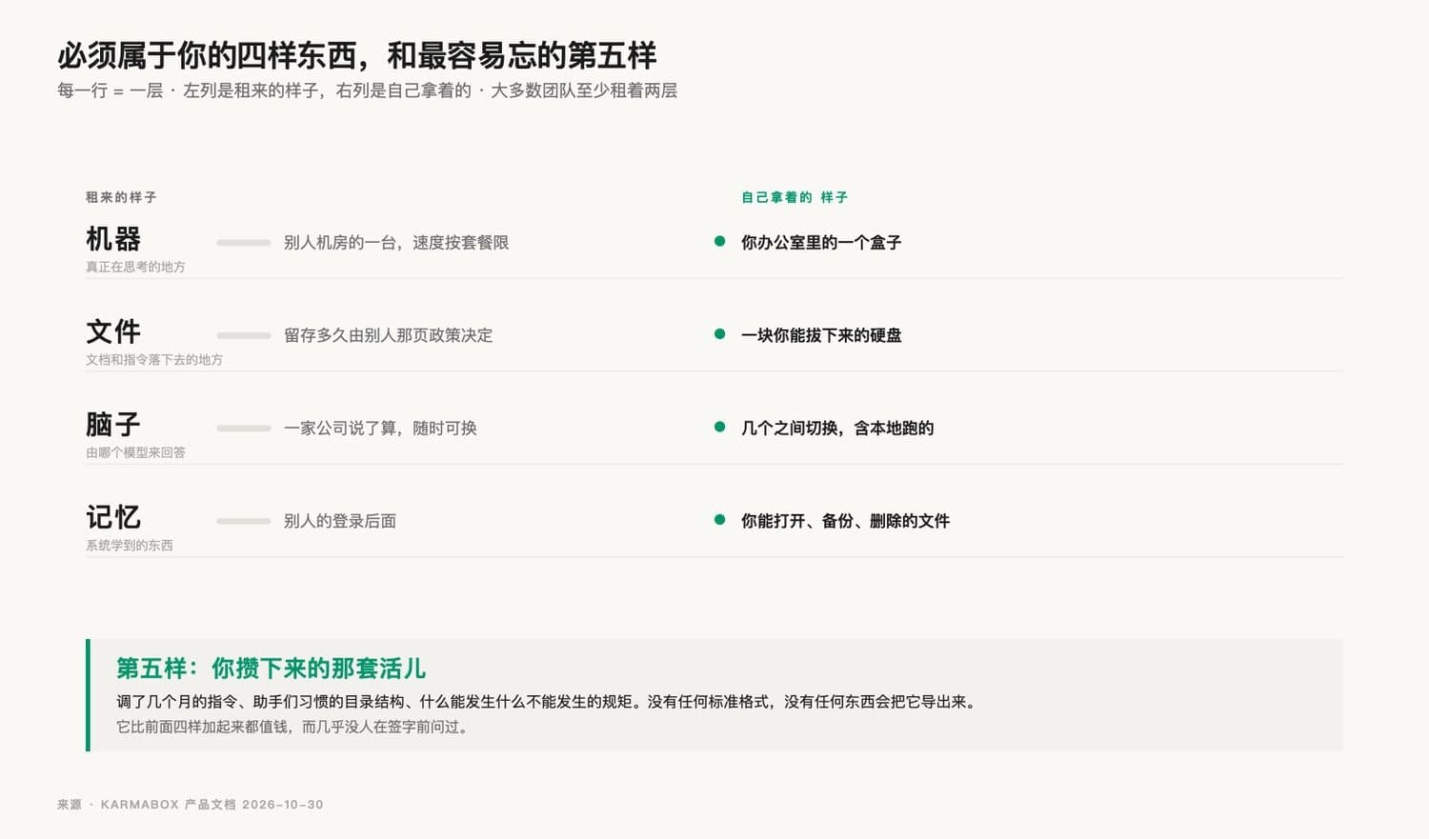
Task: Click the green column header "自己拿着的 样子"
Action: 795,197
